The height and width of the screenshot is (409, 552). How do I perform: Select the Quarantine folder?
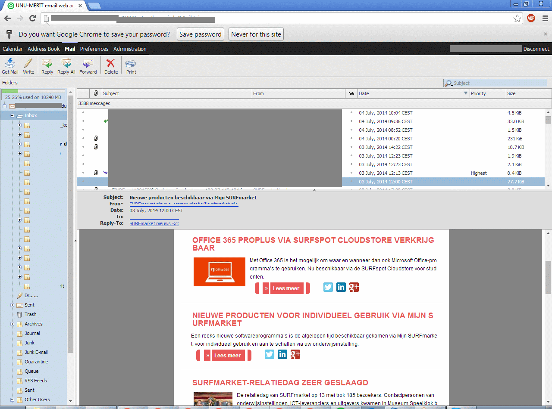click(x=36, y=362)
